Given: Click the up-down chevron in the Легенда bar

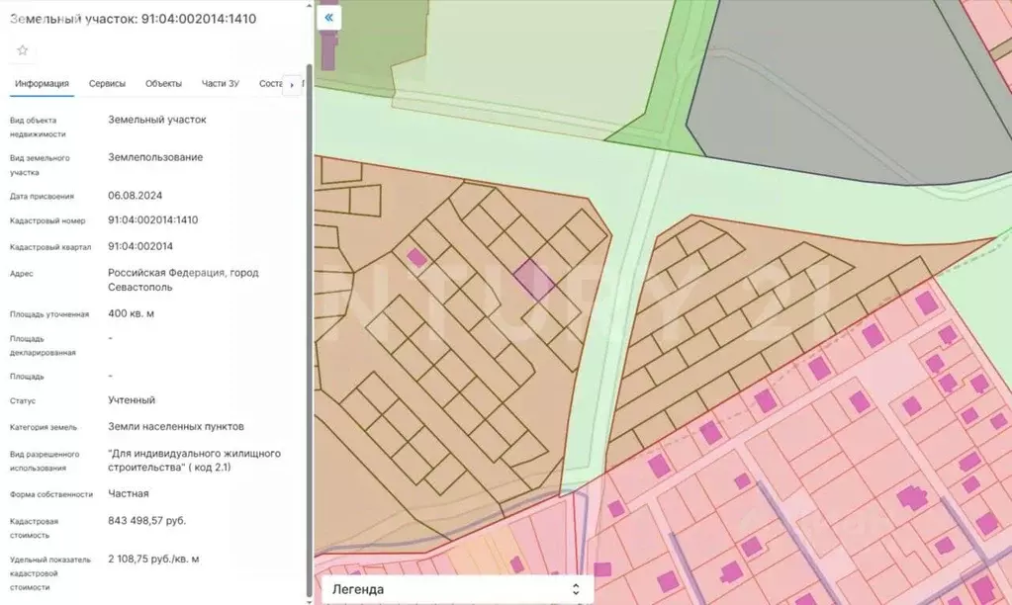Looking at the screenshot, I should (576, 590).
